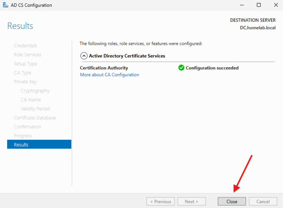Image resolution: width=283 pixels, height=208 pixels.
Task: Click the Close button
Action: click(x=232, y=201)
